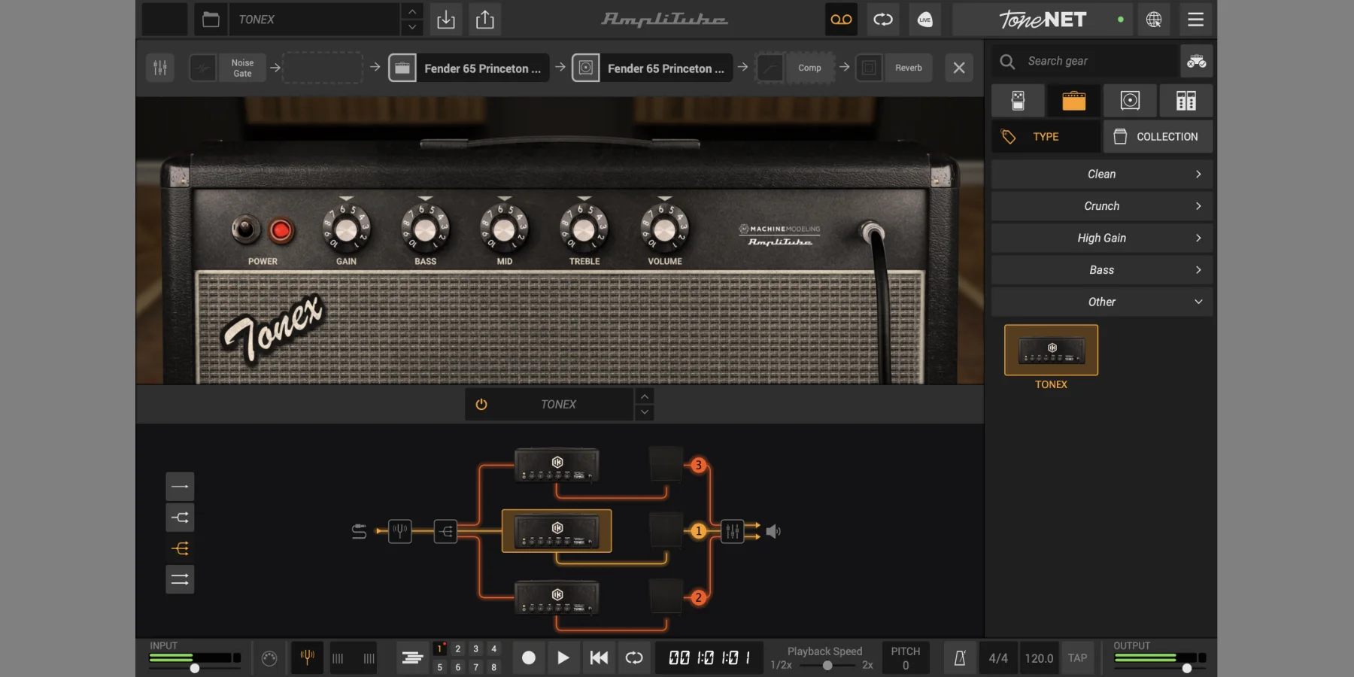Select the rack effects gear category icon
The height and width of the screenshot is (677, 1354).
click(x=1186, y=101)
